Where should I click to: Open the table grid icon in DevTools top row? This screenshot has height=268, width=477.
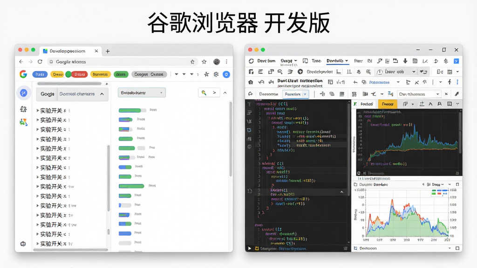point(415,61)
